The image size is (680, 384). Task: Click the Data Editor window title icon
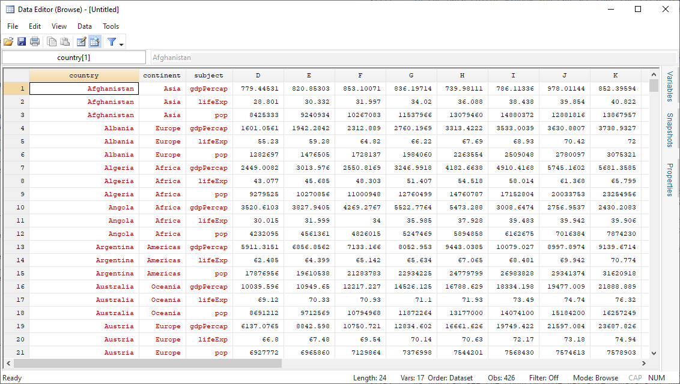pyautogui.click(x=10, y=9)
